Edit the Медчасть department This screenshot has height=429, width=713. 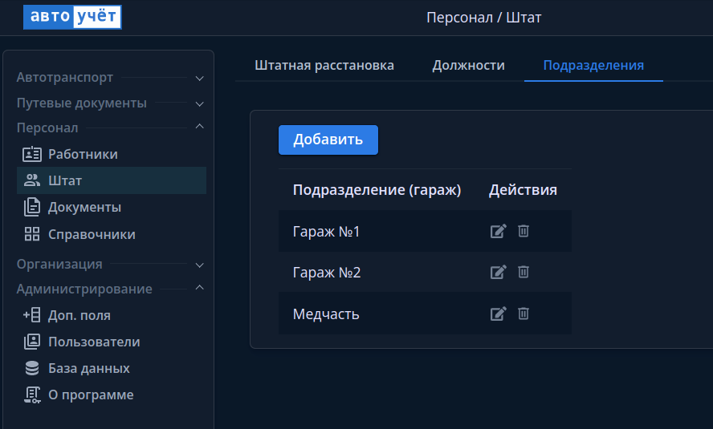coord(498,314)
